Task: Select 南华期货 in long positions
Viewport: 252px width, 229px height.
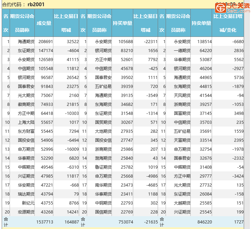Action: click(x=103, y=185)
